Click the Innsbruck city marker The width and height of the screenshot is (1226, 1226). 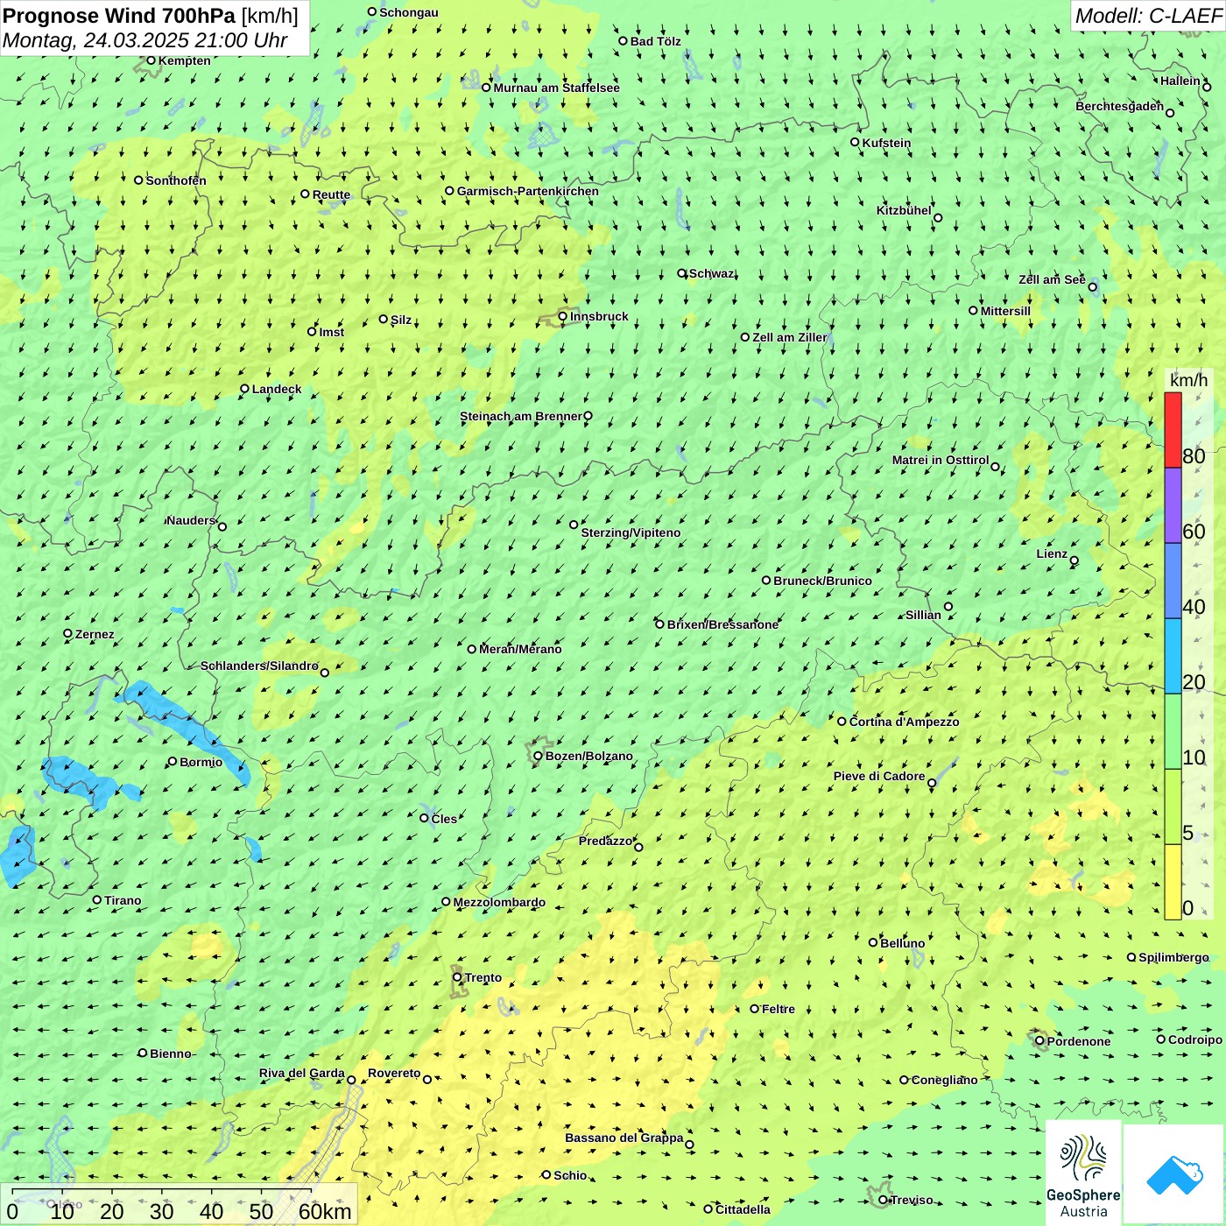coord(563,316)
